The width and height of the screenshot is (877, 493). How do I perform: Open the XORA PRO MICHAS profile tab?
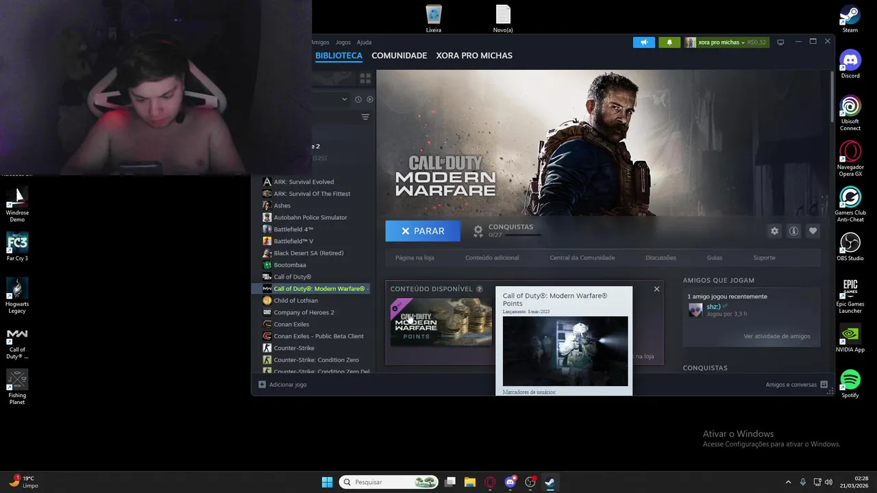474,55
